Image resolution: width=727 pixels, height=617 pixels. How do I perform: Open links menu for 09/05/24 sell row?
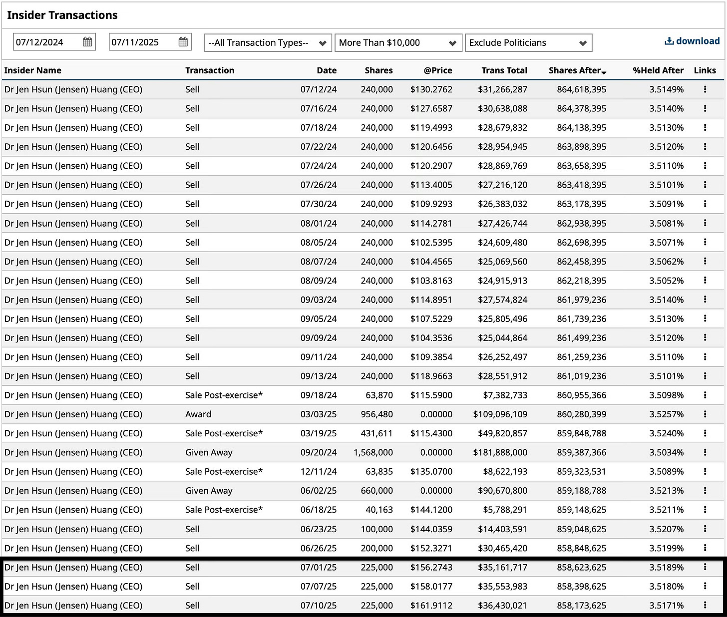[705, 318]
